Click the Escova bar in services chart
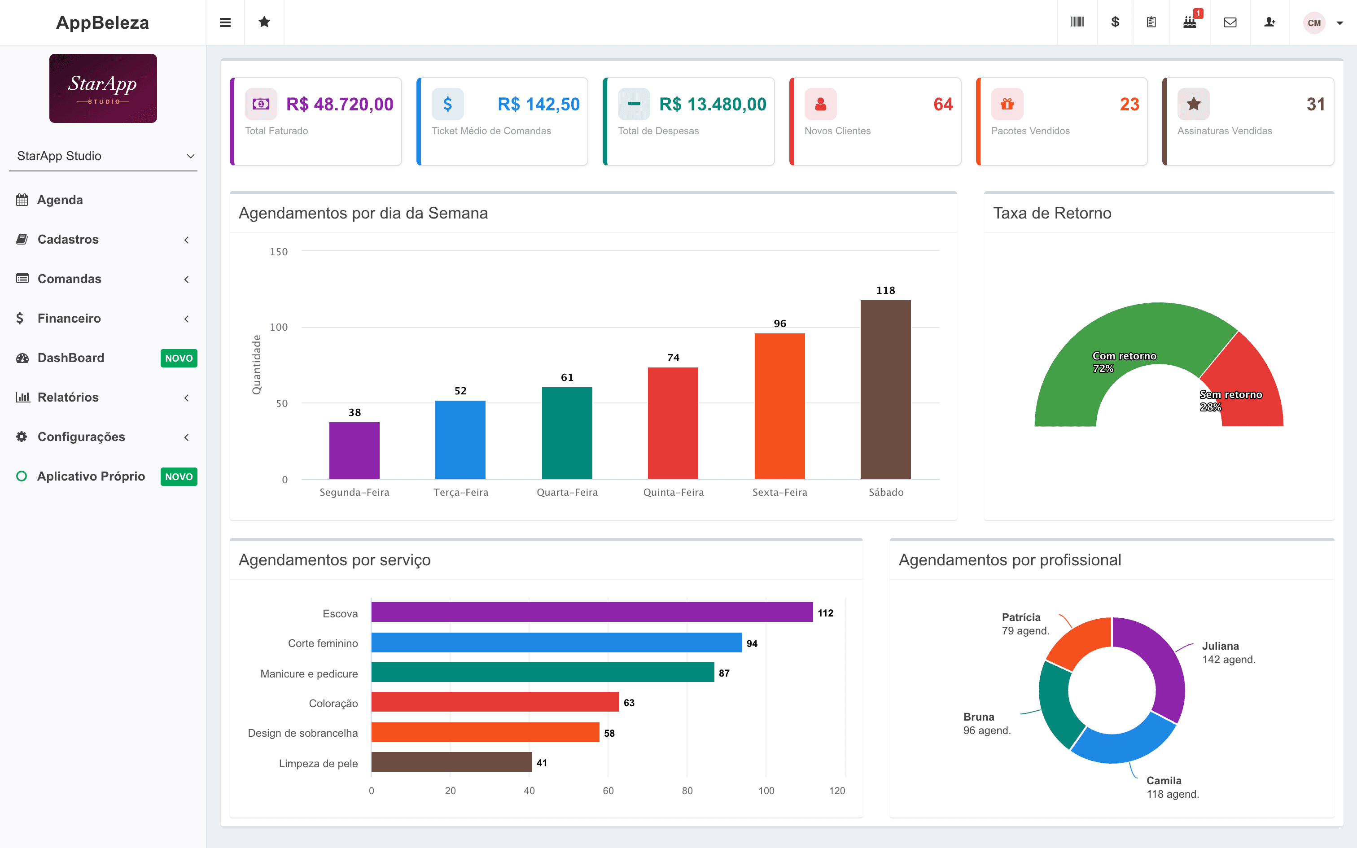The width and height of the screenshot is (1357, 848). pyautogui.click(x=591, y=612)
